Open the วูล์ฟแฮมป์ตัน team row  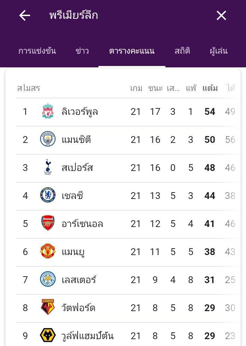[128, 336]
